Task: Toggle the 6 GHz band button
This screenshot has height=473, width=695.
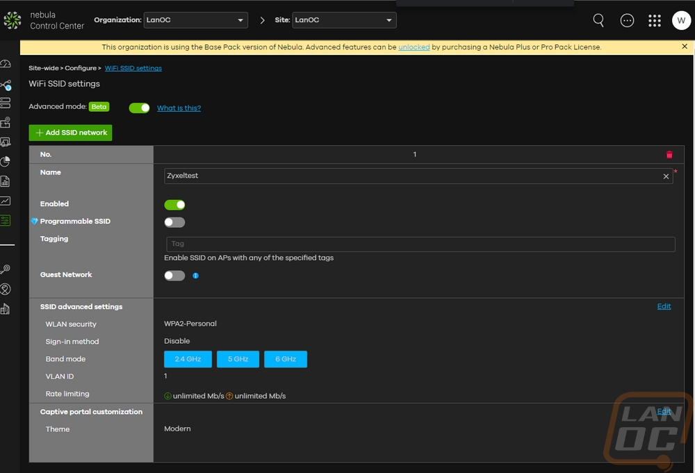Action: [x=286, y=359]
